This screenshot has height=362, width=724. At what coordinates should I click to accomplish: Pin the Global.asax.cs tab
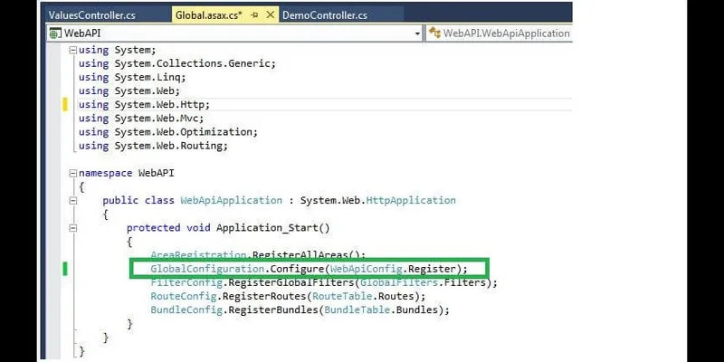tap(256, 14)
